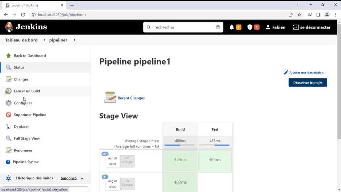Open the Status sidebar menu item
Screen dimensions: 341x192
pos(45,67)
